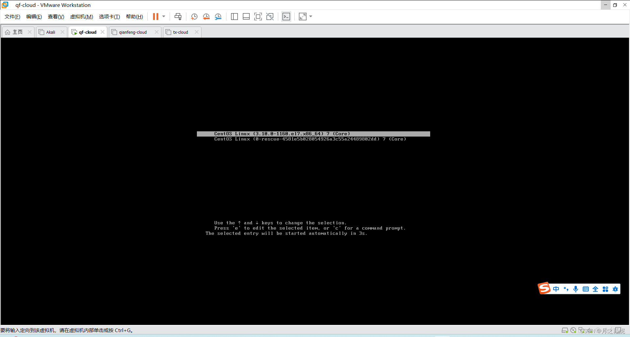This screenshot has height=337, width=630.
Task: Open the 虚拟机(M) menu
Action: [x=82, y=17]
